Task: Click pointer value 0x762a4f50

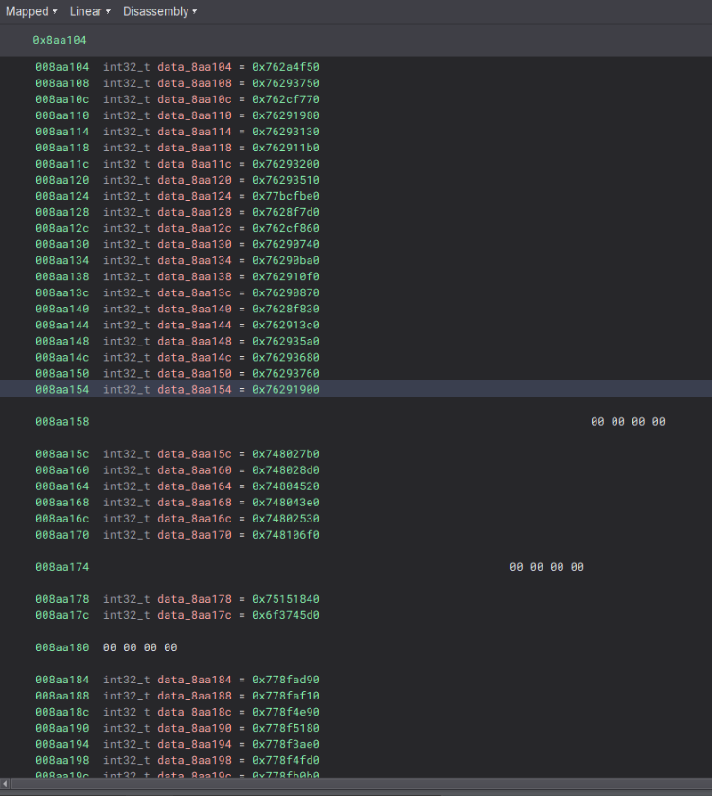Action: 285,67
